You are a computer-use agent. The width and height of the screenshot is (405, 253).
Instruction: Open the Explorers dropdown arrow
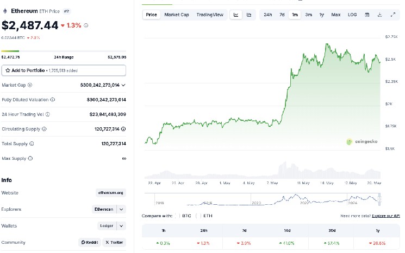click(122, 209)
